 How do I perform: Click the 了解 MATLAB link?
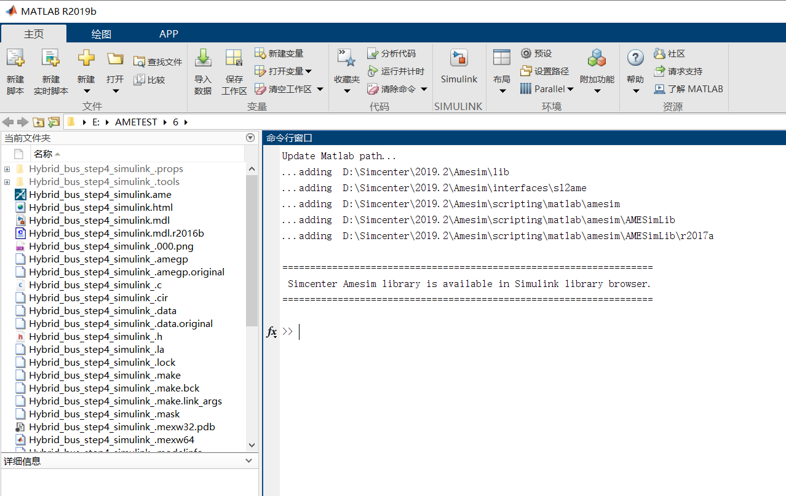pyautogui.click(x=688, y=89)
